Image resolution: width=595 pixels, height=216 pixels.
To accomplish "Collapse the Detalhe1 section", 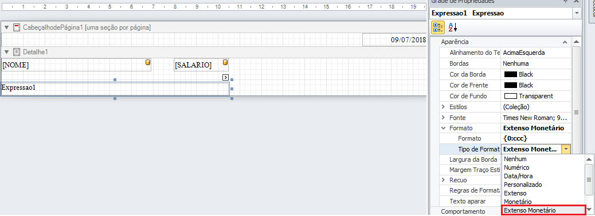I will pyautogui.click(x=6, y=52).
